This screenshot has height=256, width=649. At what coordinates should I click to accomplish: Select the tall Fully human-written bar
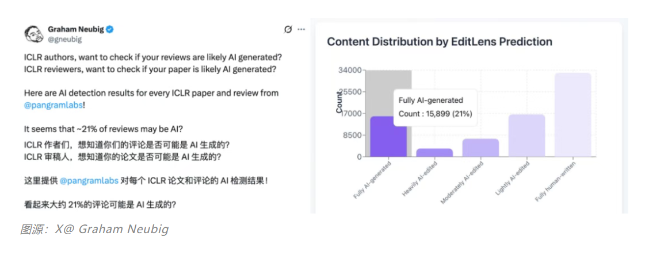[x=572, y=114]
